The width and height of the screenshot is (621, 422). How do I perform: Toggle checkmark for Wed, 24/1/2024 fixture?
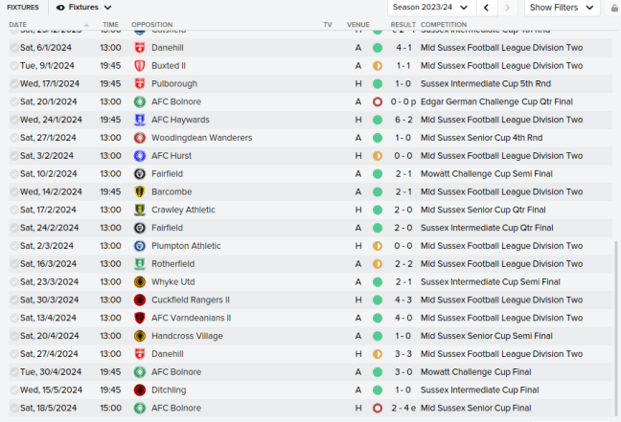click(x=14, y=120)
